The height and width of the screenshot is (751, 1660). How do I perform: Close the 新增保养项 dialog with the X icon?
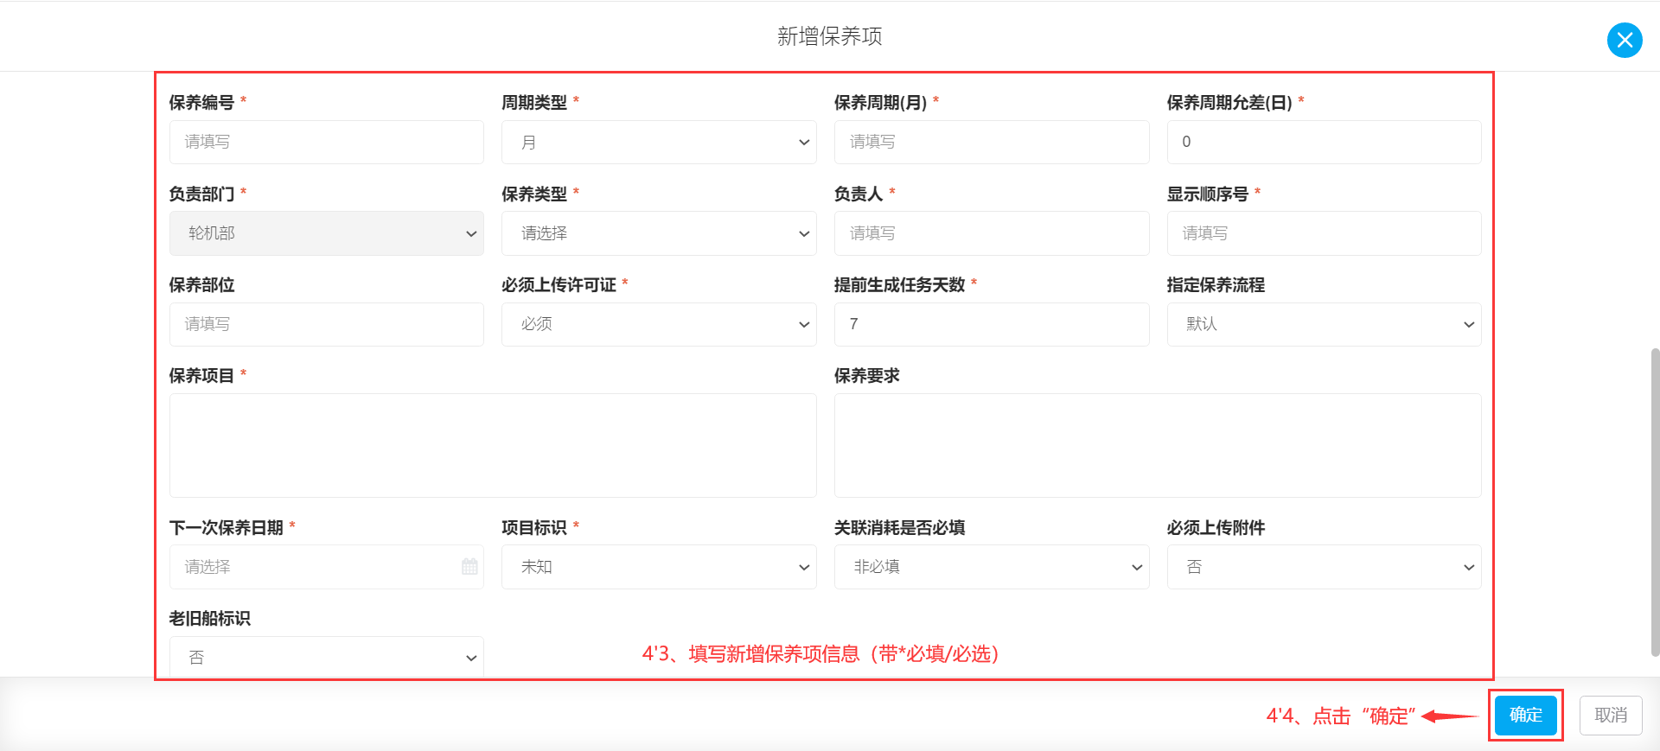1625,40
